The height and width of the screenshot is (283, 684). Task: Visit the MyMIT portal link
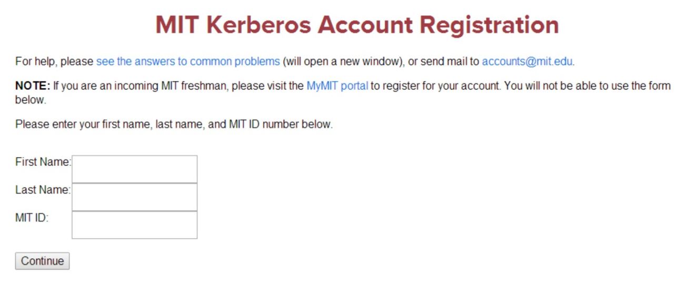(x=337, y=86)
